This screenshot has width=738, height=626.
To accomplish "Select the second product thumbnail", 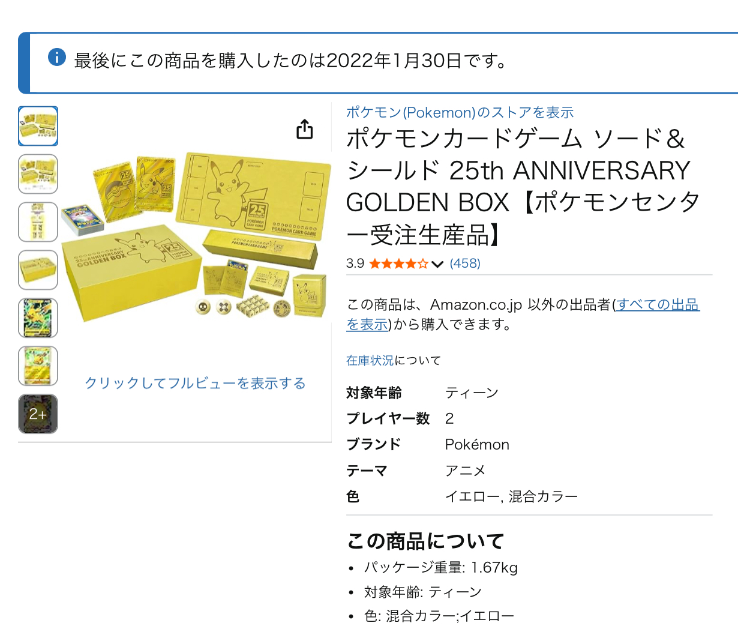I will (38, 174).
